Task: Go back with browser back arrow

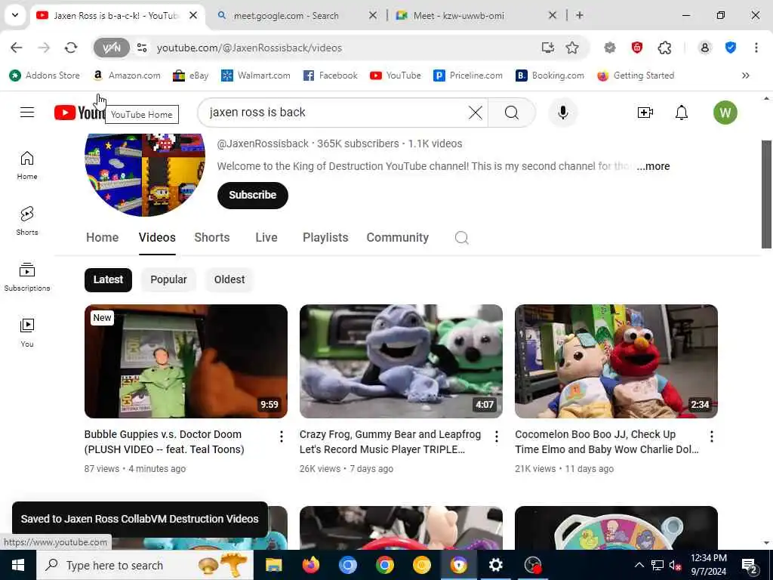Action: pos(17,48)
